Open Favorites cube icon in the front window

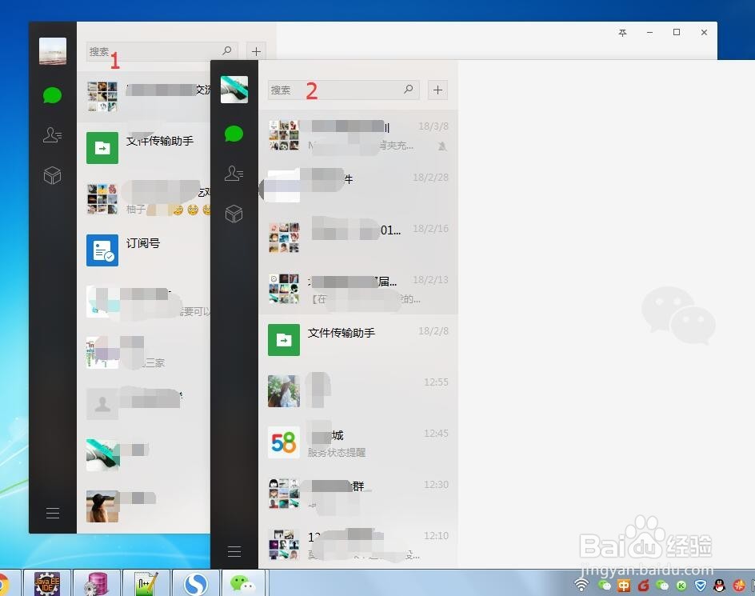coord(234,214)
